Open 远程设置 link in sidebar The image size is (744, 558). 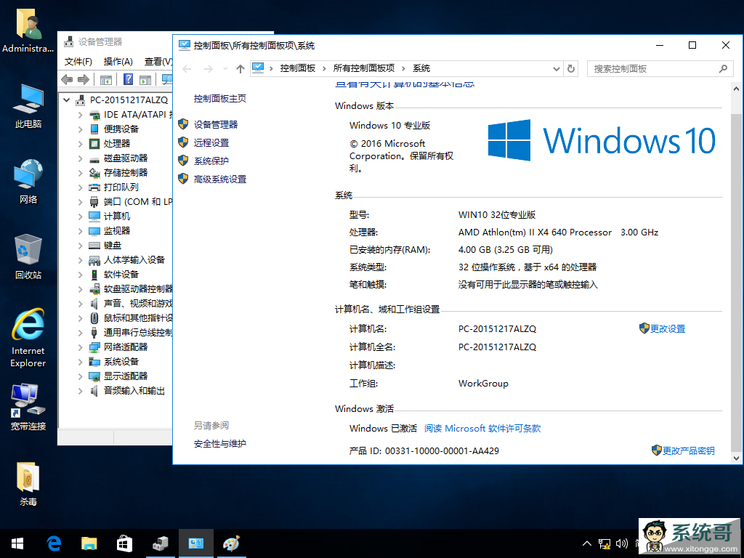click(211, 142)
